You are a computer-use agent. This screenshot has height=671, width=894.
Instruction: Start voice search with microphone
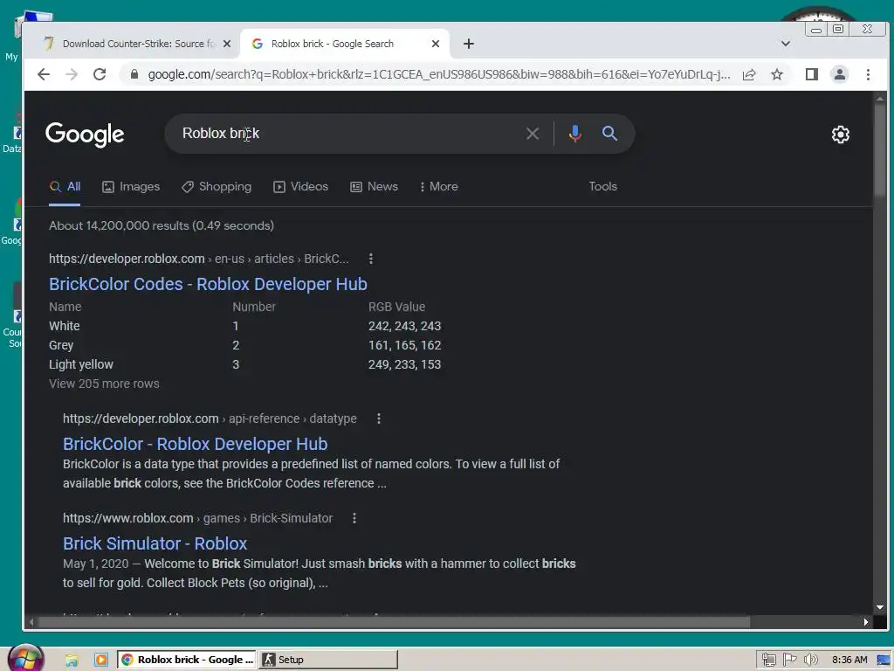click(574, 134)
